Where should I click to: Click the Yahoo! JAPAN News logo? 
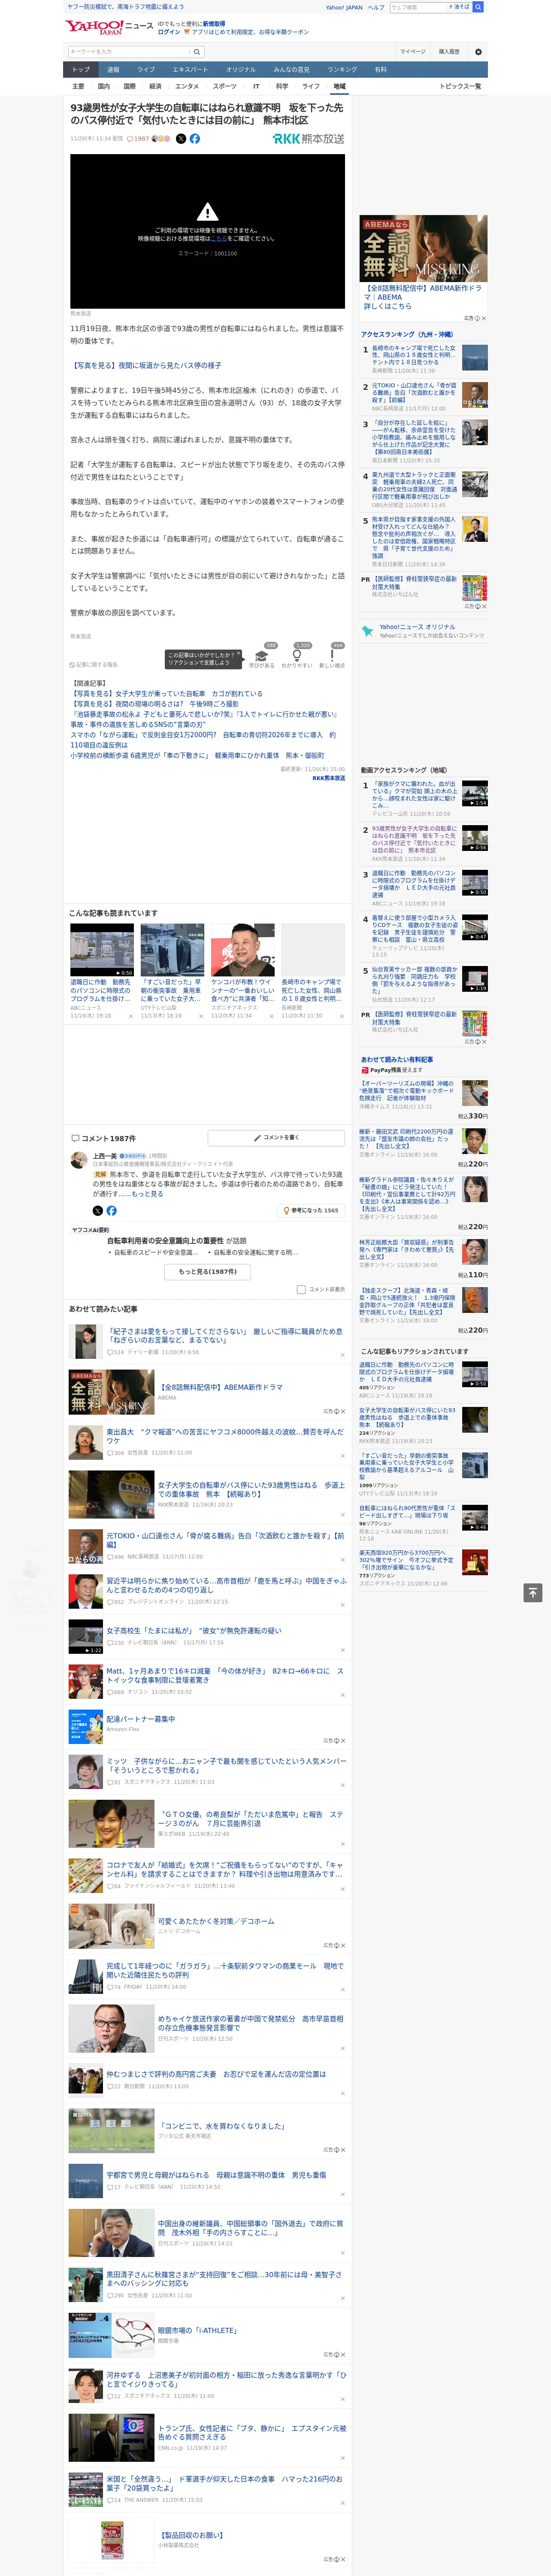point(109,27)
